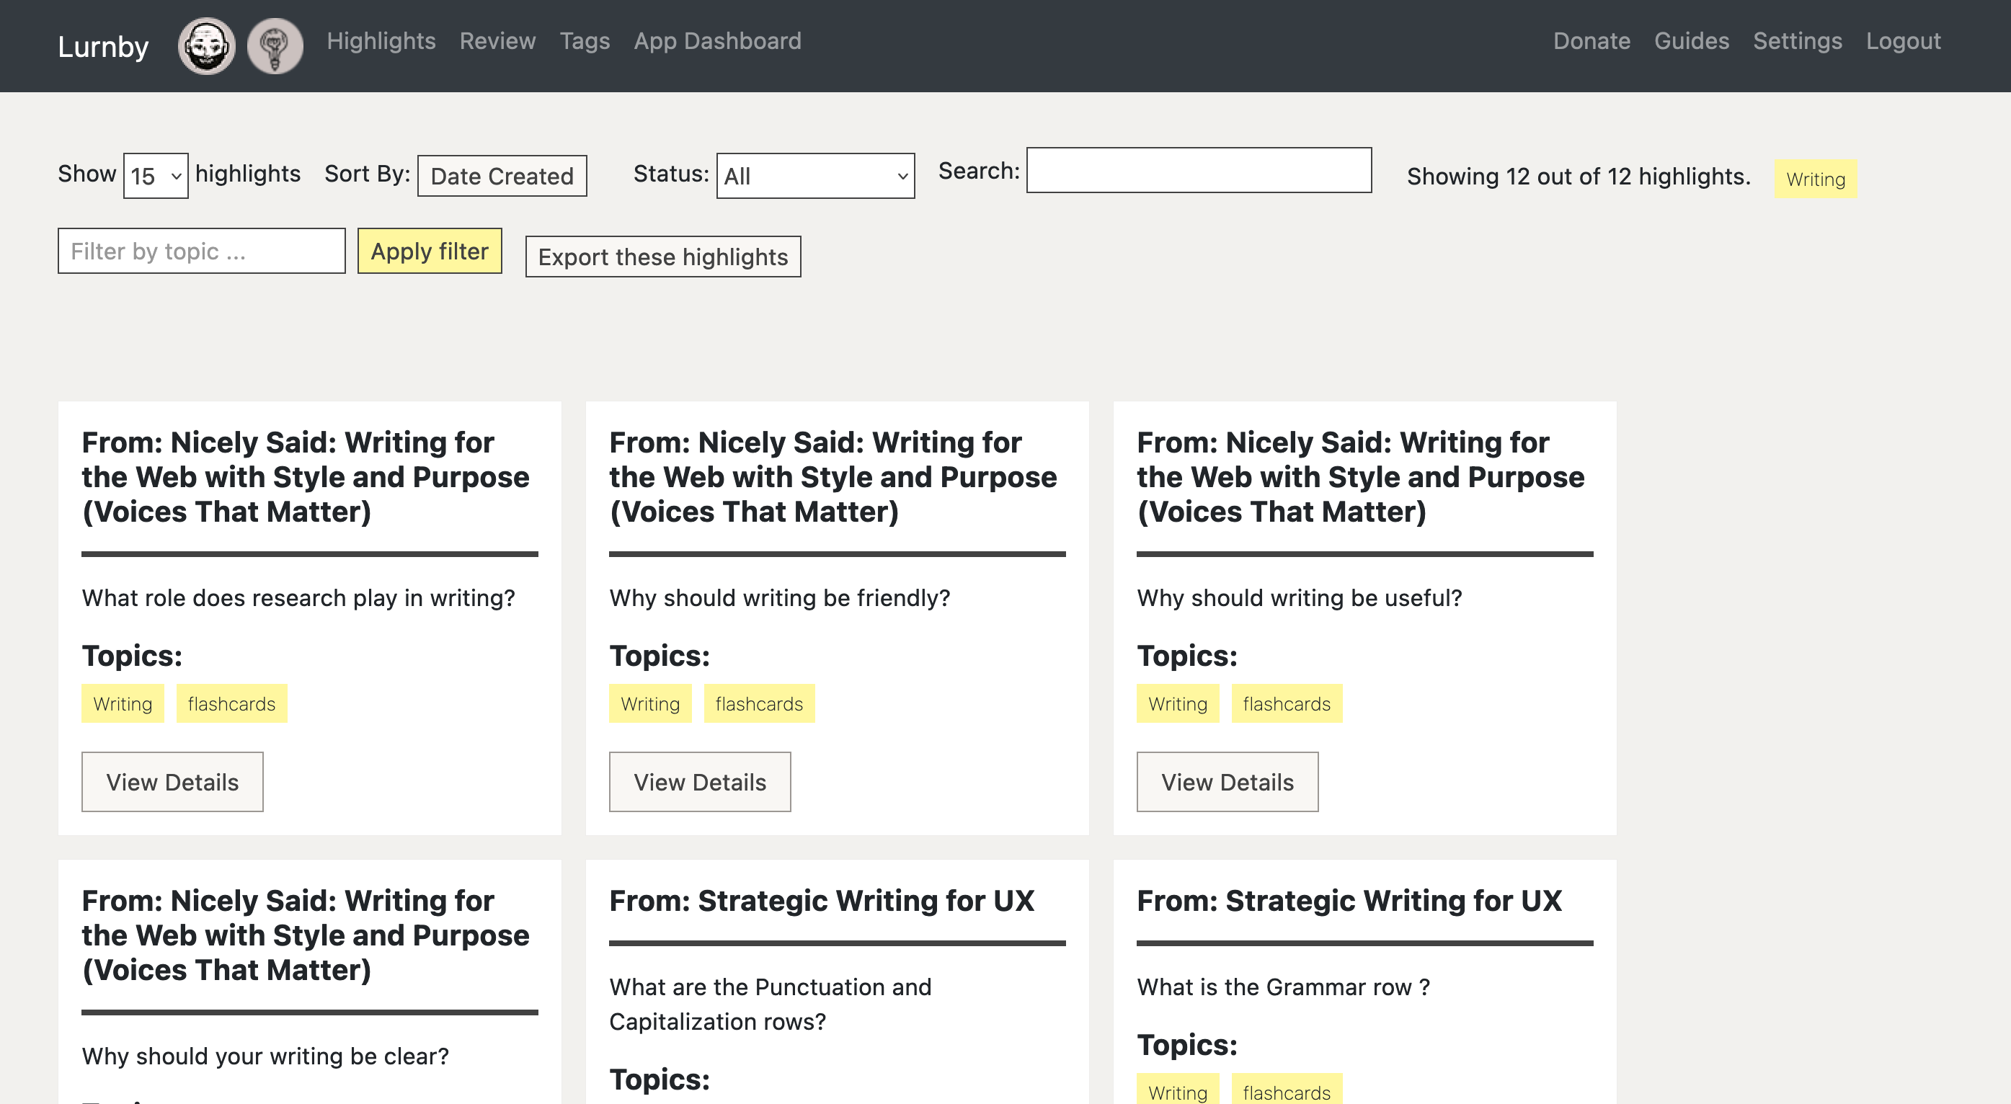
Task: Click the Logout link
Action: [x=1902, y=40]
